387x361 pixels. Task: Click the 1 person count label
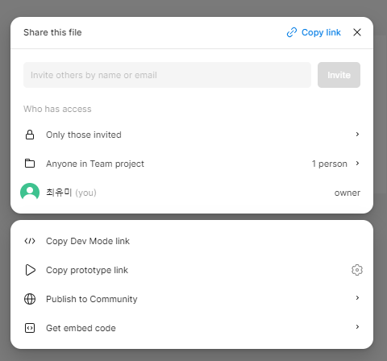(330, 164)
